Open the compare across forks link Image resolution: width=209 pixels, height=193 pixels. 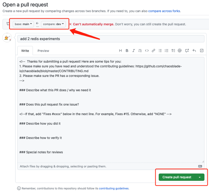(164, 11)
